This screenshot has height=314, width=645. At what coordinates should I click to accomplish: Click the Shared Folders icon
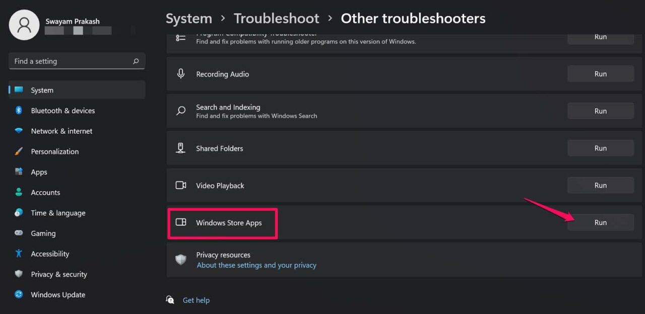tap(181, 148)
